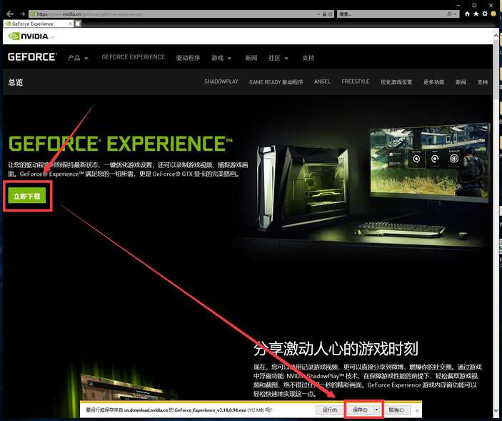Image resolution: width=502 pixels, height=421 pixels.
Task: Click the GeForce_Experience_v3.18.0.94.exe download text
Action: point(211,410)
